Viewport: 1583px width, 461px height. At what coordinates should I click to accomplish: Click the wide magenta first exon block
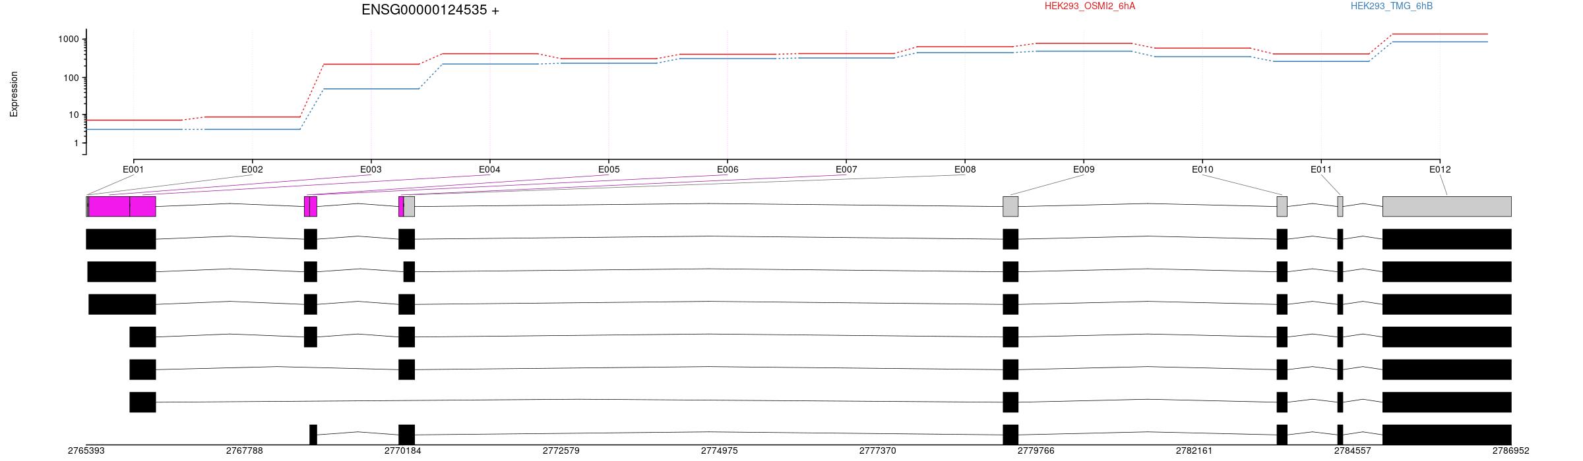(109, 206)
